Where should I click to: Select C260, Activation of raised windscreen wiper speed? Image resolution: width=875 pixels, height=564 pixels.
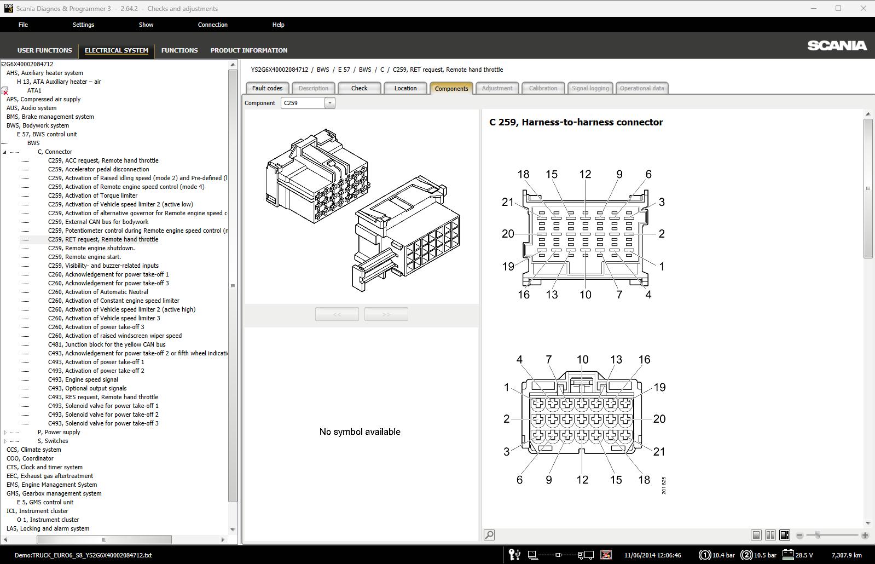coord(115,336)
